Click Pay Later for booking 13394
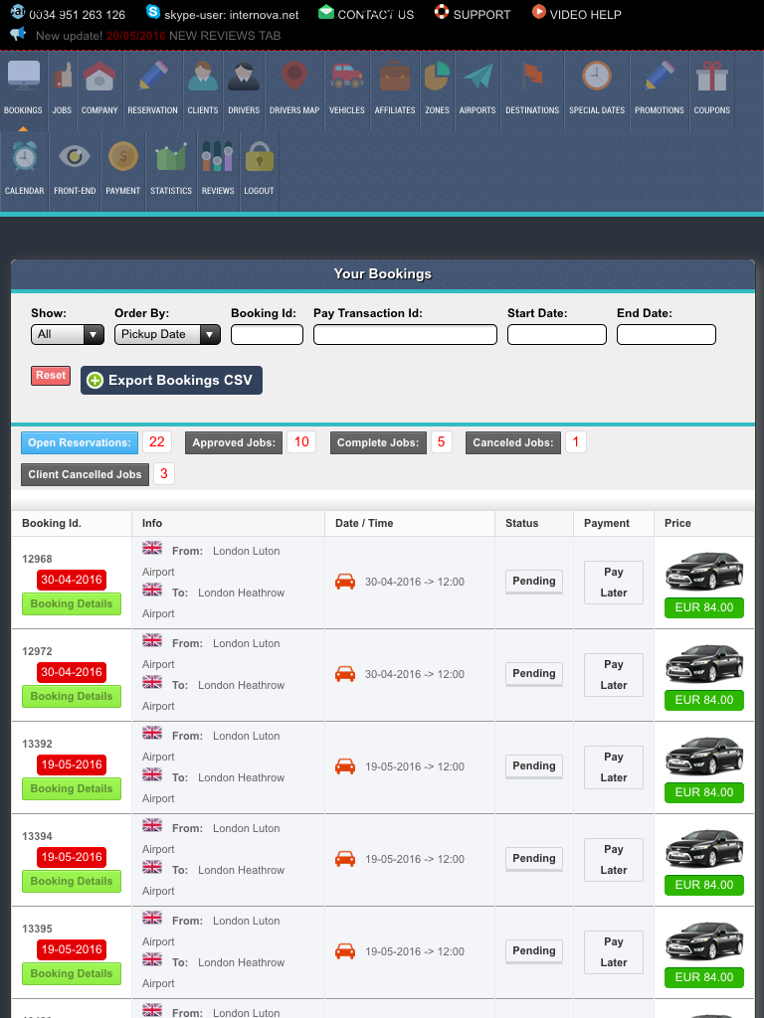The image size is (764, 1018). coord(614,860)
